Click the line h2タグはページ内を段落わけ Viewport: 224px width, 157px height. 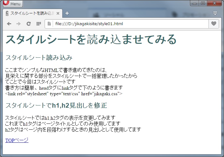73,129
